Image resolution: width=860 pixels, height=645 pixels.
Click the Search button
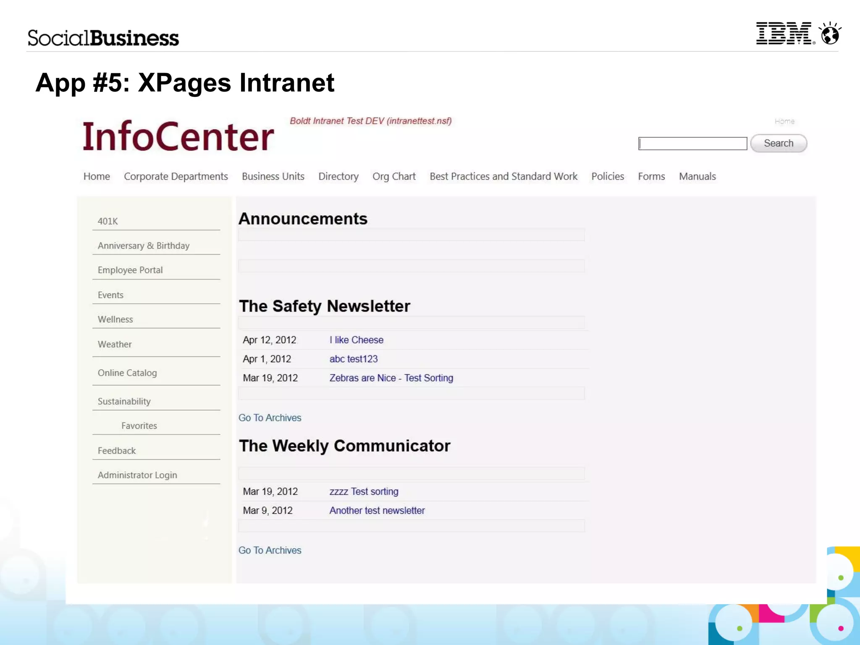tap(779, 144)
